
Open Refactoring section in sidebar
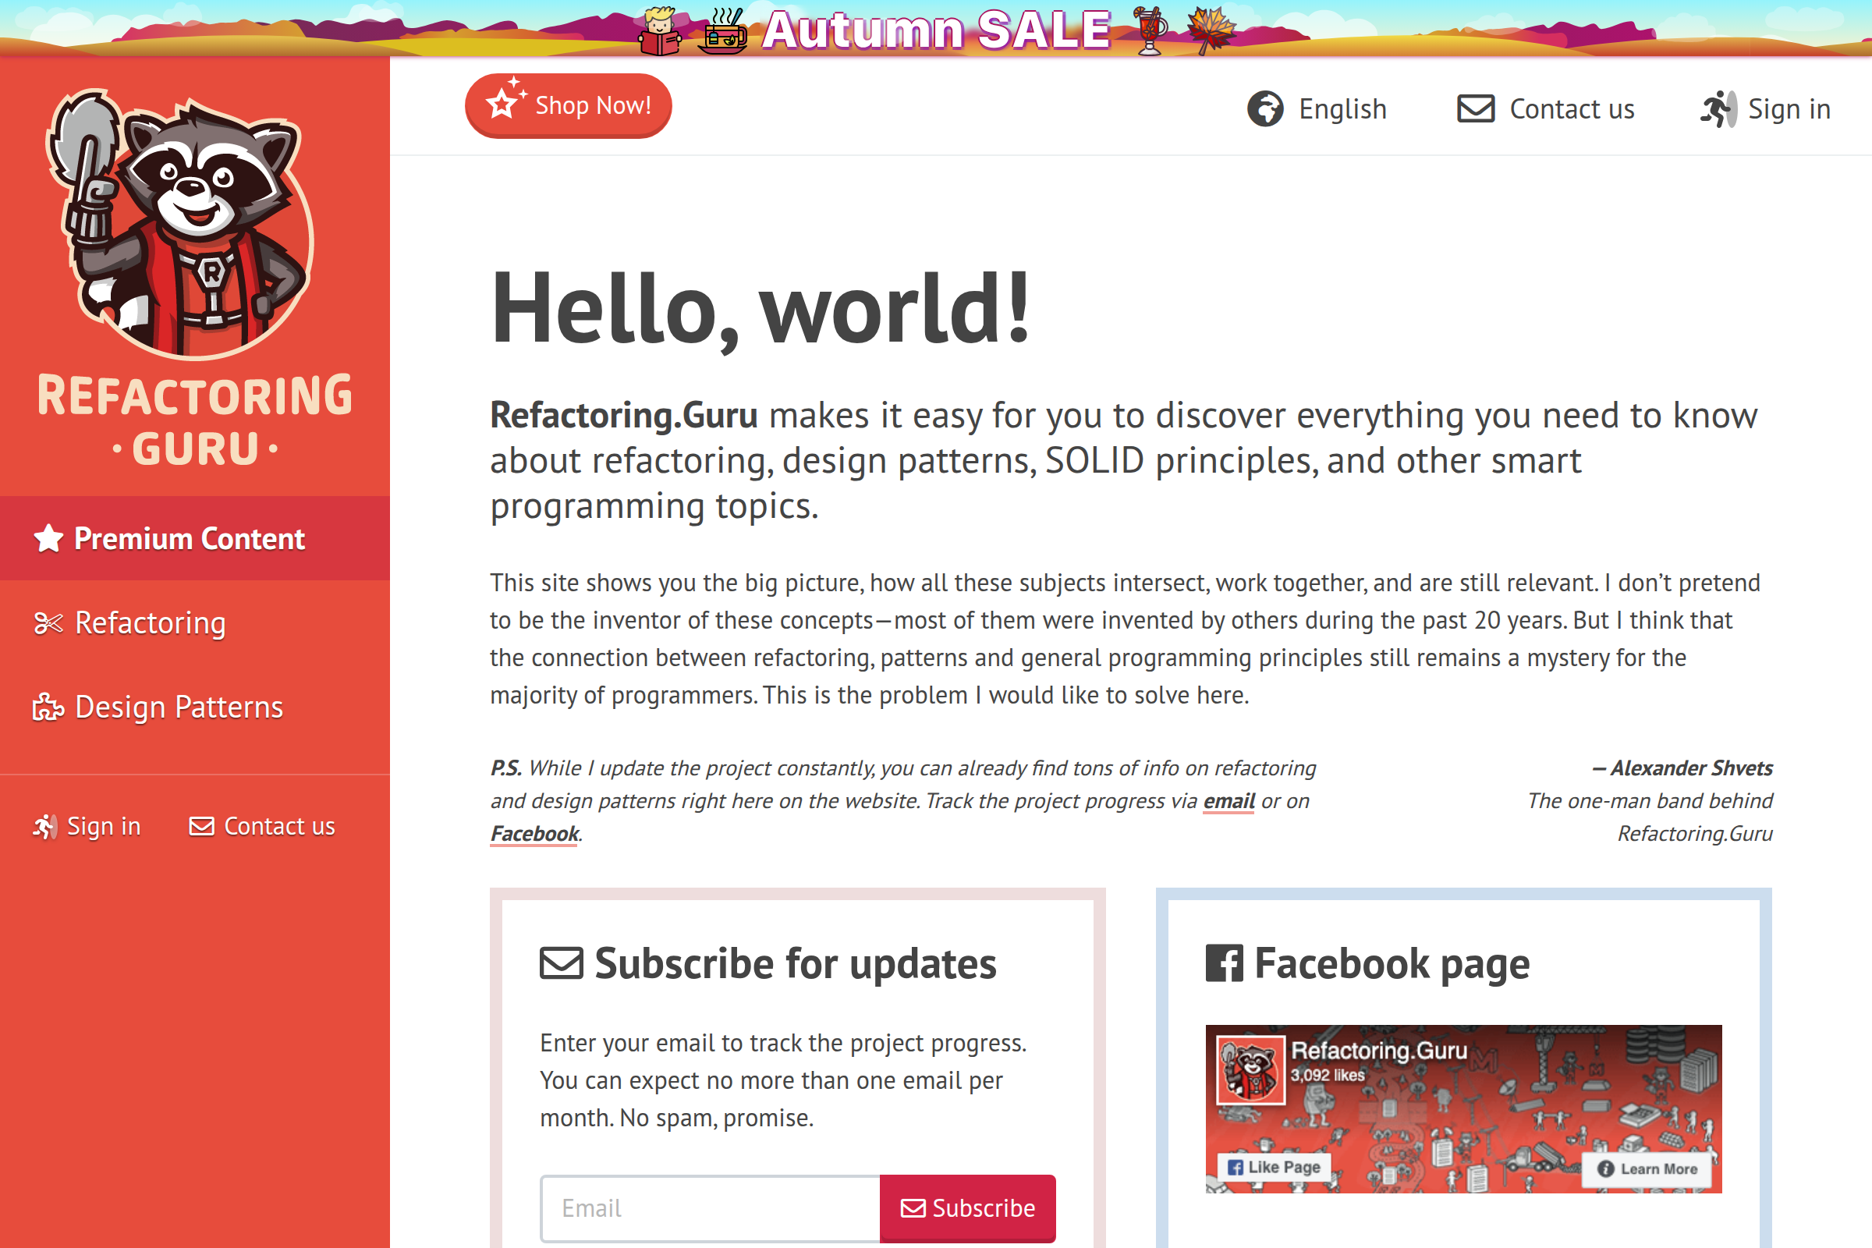pyautogui.click(x=195, y=623)
